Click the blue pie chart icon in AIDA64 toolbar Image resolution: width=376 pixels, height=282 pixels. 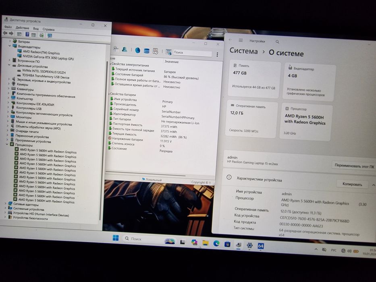[138, 50]
